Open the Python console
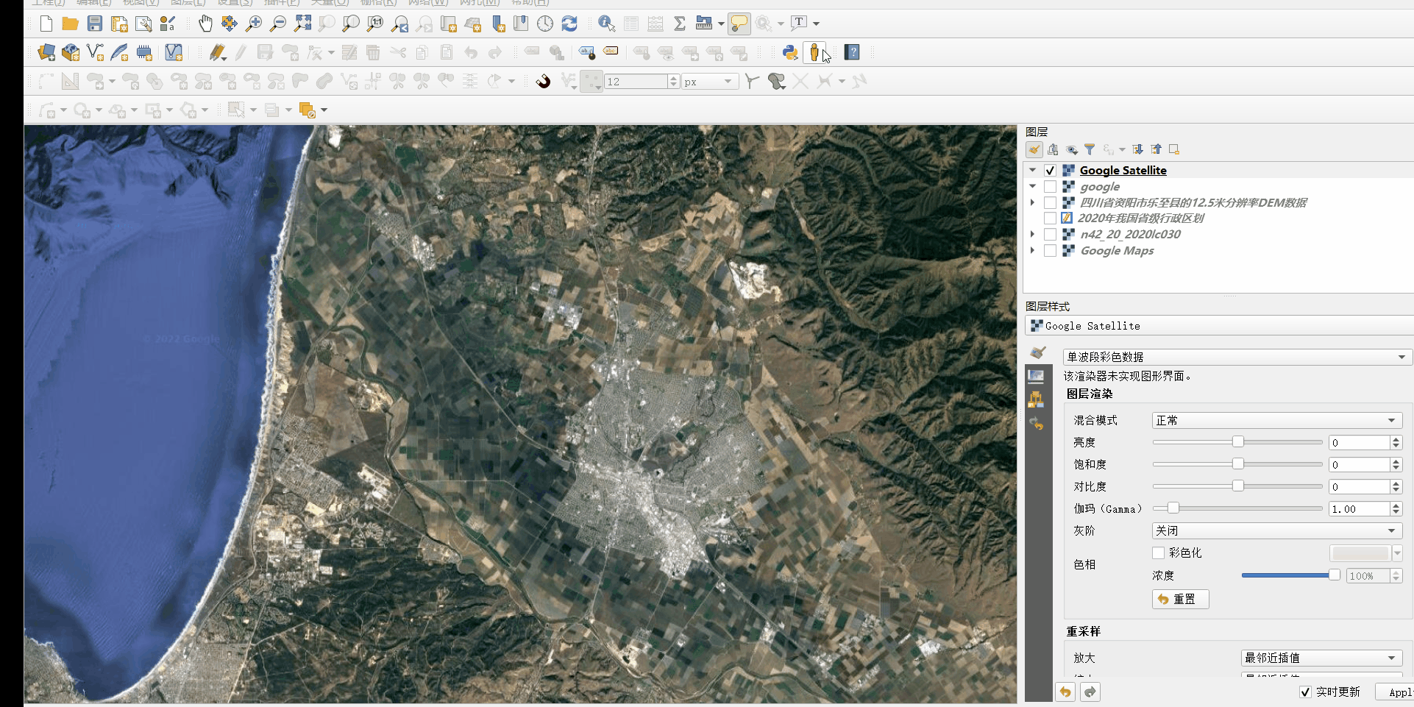Screen dimensions: 1414x707 790,52
